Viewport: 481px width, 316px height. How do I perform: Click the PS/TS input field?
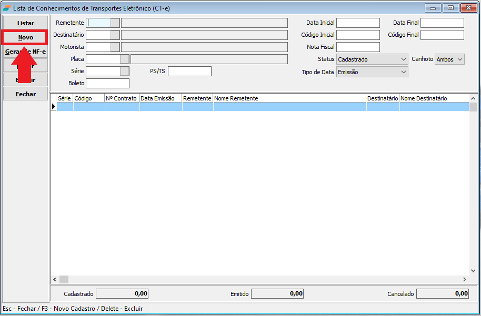pos(189,71)
